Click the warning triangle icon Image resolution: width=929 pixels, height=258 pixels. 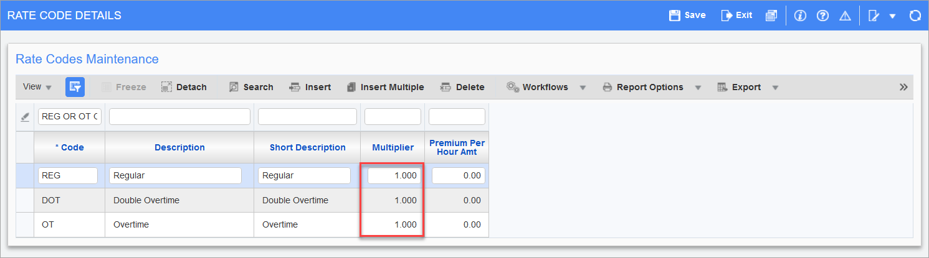[845, 16]
